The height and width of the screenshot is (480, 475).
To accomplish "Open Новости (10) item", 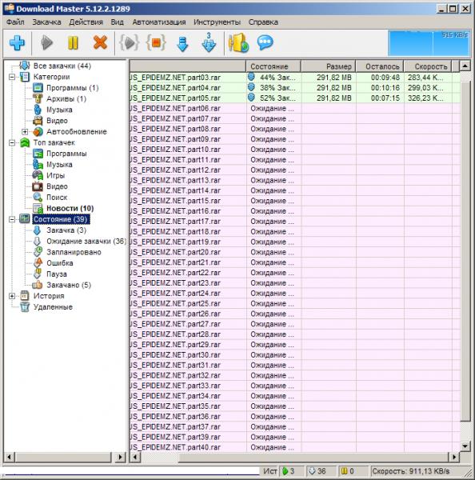I will 70,208.
